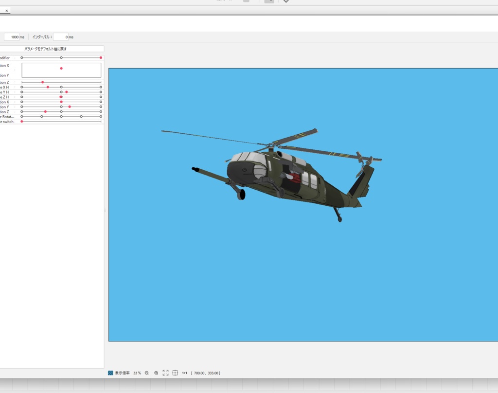Set view to 1:1 scale
The width and height of the screenshot is (498, 393).
(184, 373)
